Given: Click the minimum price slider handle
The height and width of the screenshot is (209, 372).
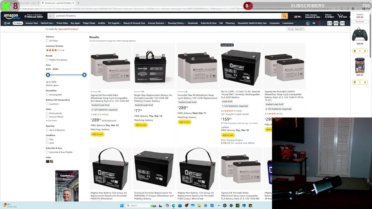Looking at the screenshot, I should [48, 75].
